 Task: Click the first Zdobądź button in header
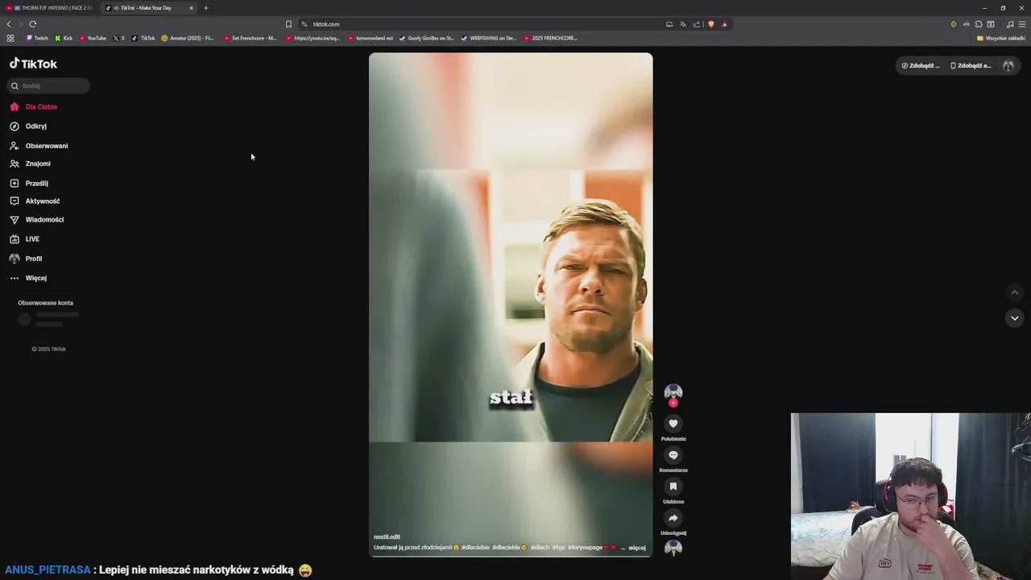click(921, 65)
